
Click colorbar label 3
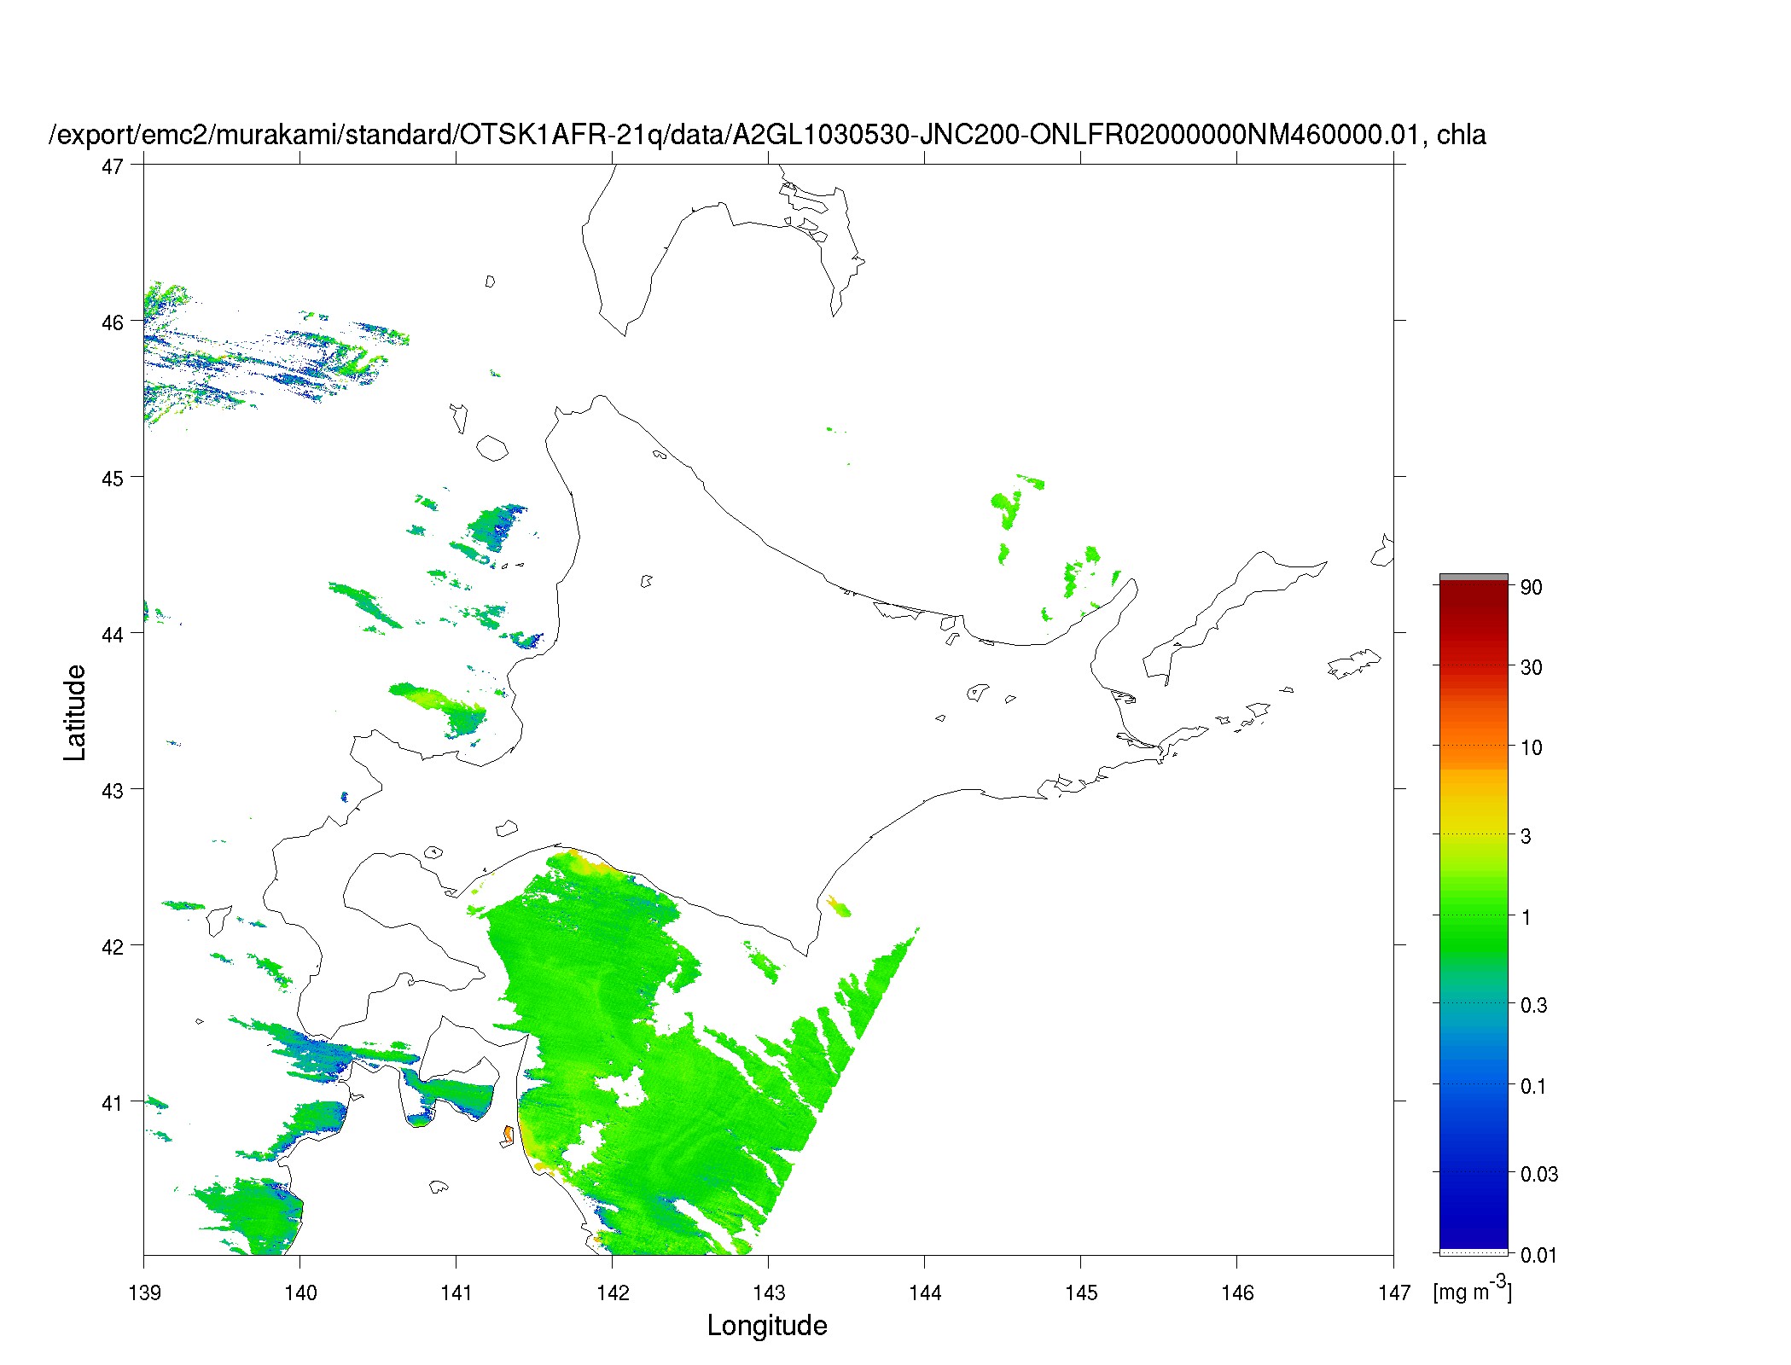tap(1526, 836)
